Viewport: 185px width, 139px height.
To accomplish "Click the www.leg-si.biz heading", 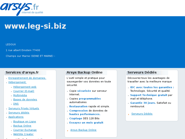I will (35, 26).
